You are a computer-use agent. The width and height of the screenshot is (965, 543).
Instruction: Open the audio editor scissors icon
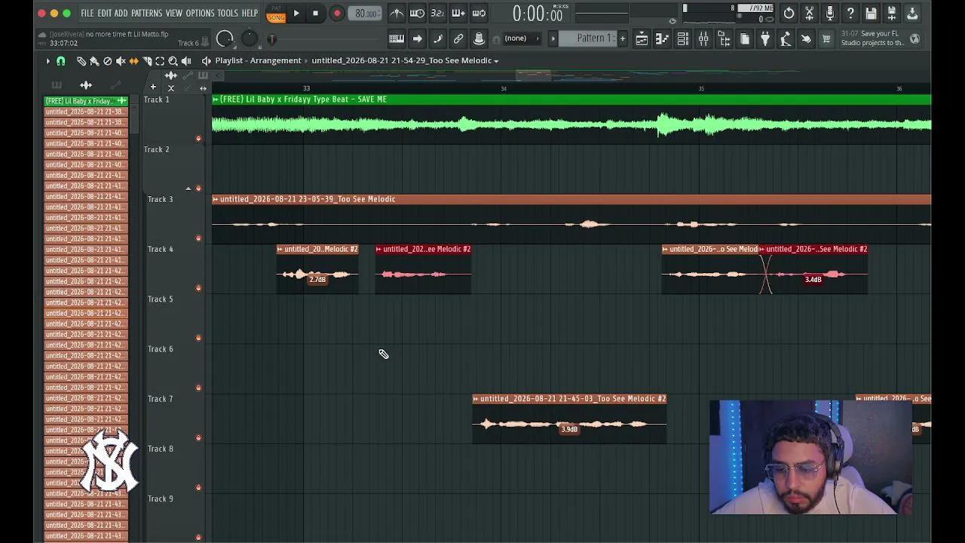(810, 14)
